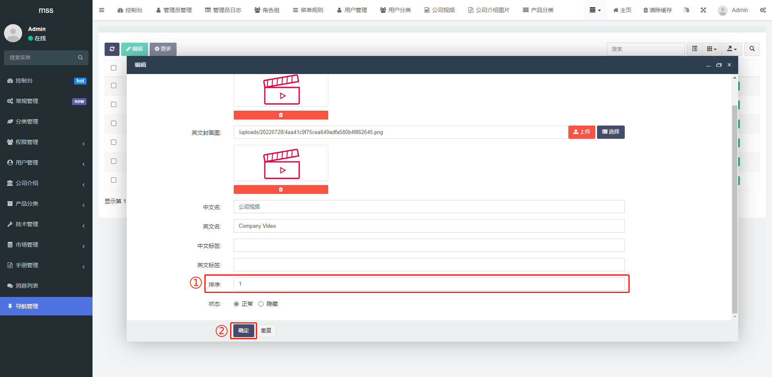Viewport: 772px width, 377px height.
Task: Open the export dropdown in table toolbar
Action: tap(732, 49)
